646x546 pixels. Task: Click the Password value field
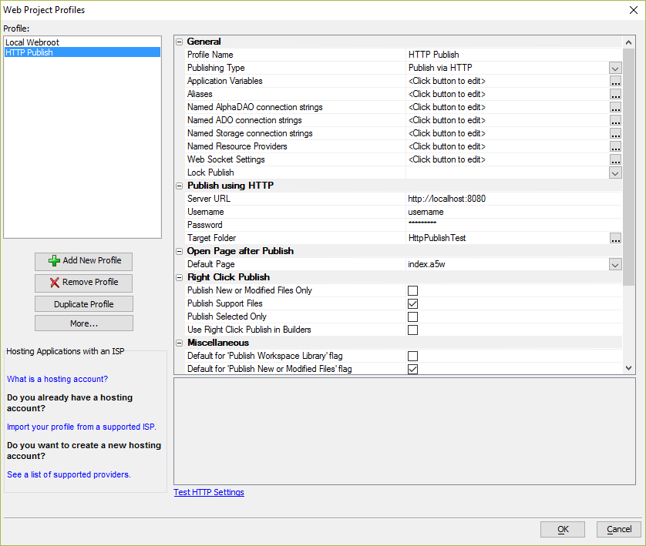513,225
